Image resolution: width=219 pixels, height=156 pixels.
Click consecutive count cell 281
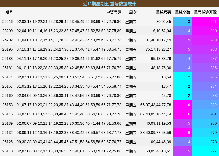click(205, 114)
